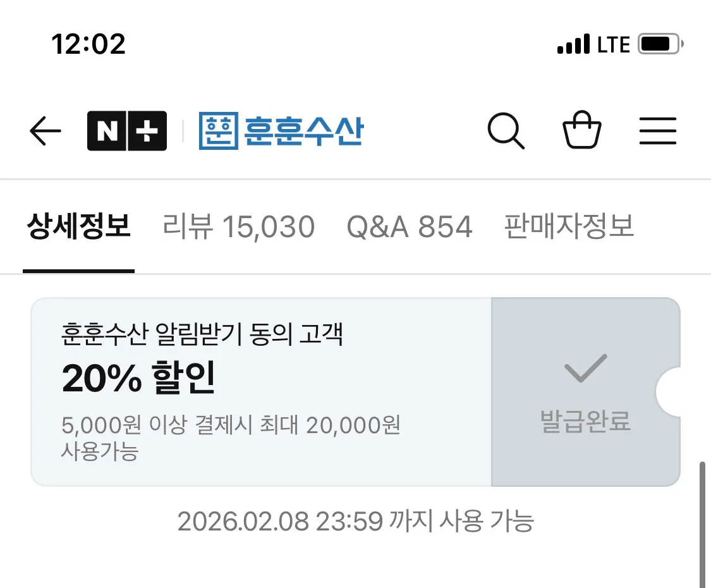Go to the 판매자정보 tab
Image resolution: width=711 pixels, height=588 pixels.
569,226
